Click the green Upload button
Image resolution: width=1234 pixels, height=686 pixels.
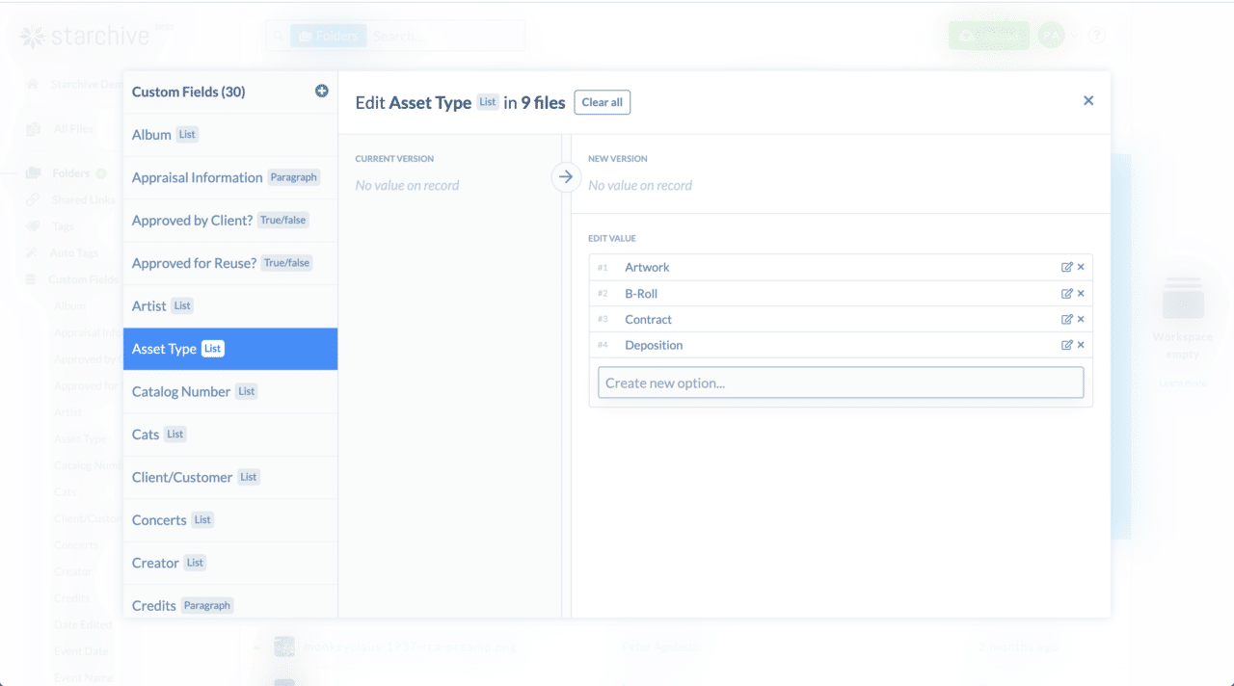(x=989, y=35)
